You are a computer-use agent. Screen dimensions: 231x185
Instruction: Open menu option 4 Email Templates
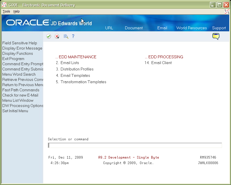coord(73,75)
